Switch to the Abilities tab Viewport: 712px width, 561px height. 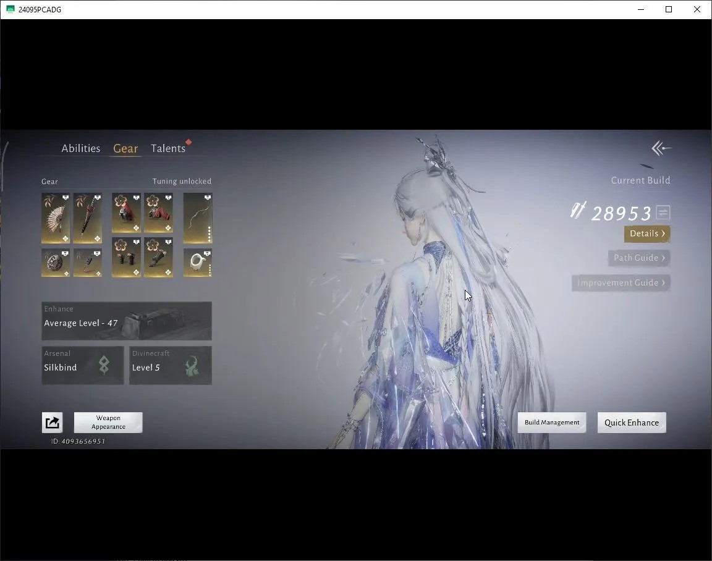81,148
